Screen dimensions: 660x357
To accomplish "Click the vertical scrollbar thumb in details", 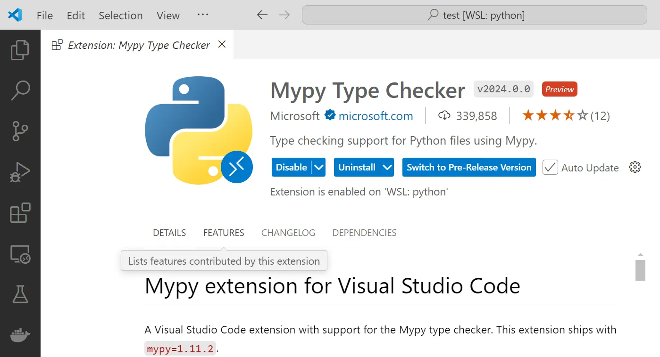I will [x=640, y=269].
